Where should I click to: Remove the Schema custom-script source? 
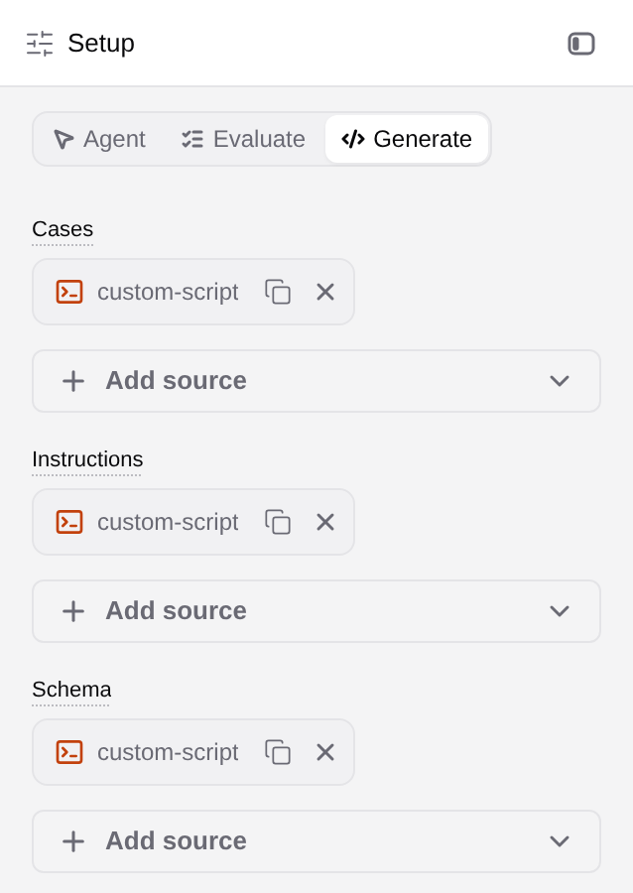point(325,752)
